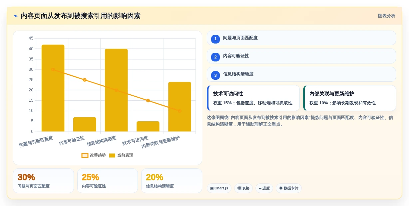
Task: Click the 改善趋势 legend color box
Action: [85, 155]
